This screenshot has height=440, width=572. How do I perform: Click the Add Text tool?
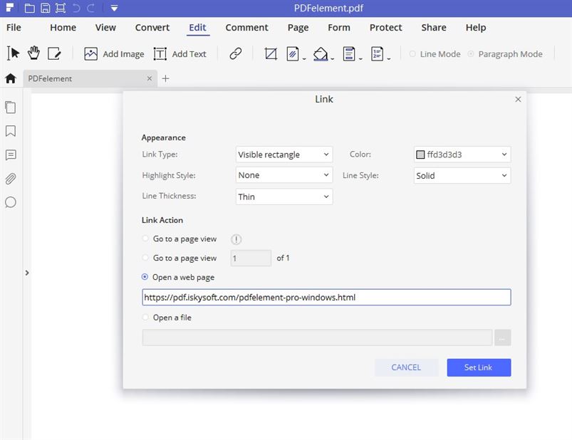(x=180, y=54)
